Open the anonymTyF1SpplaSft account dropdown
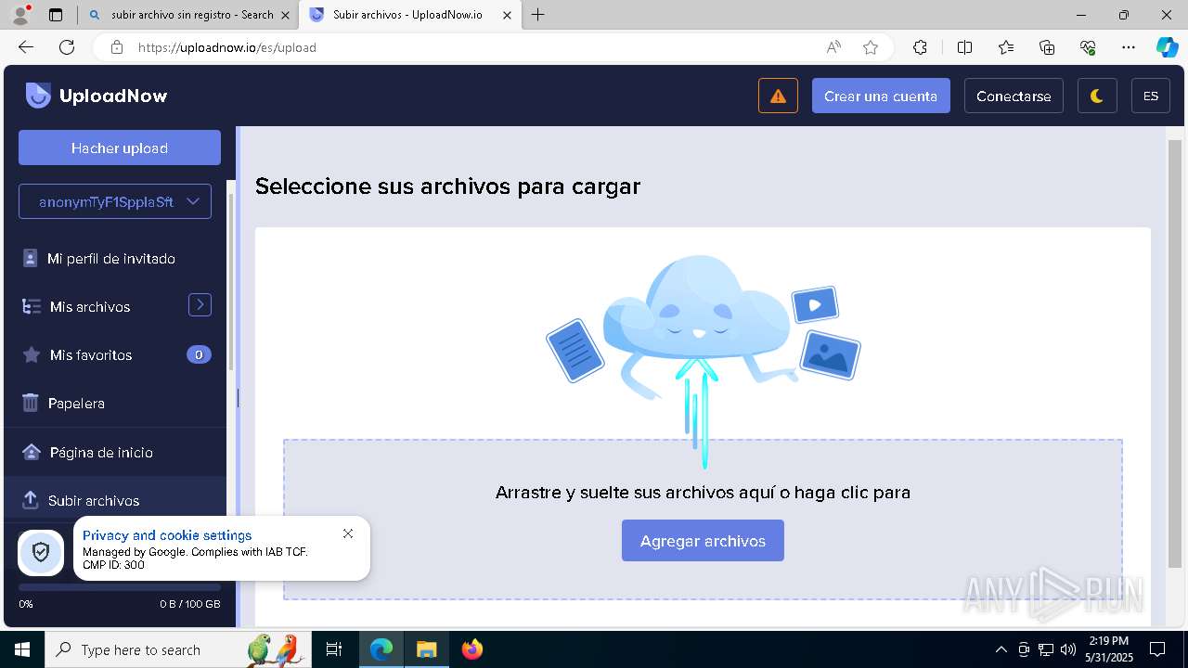This screenshot has width=1188, height=668. click(115, 201)
